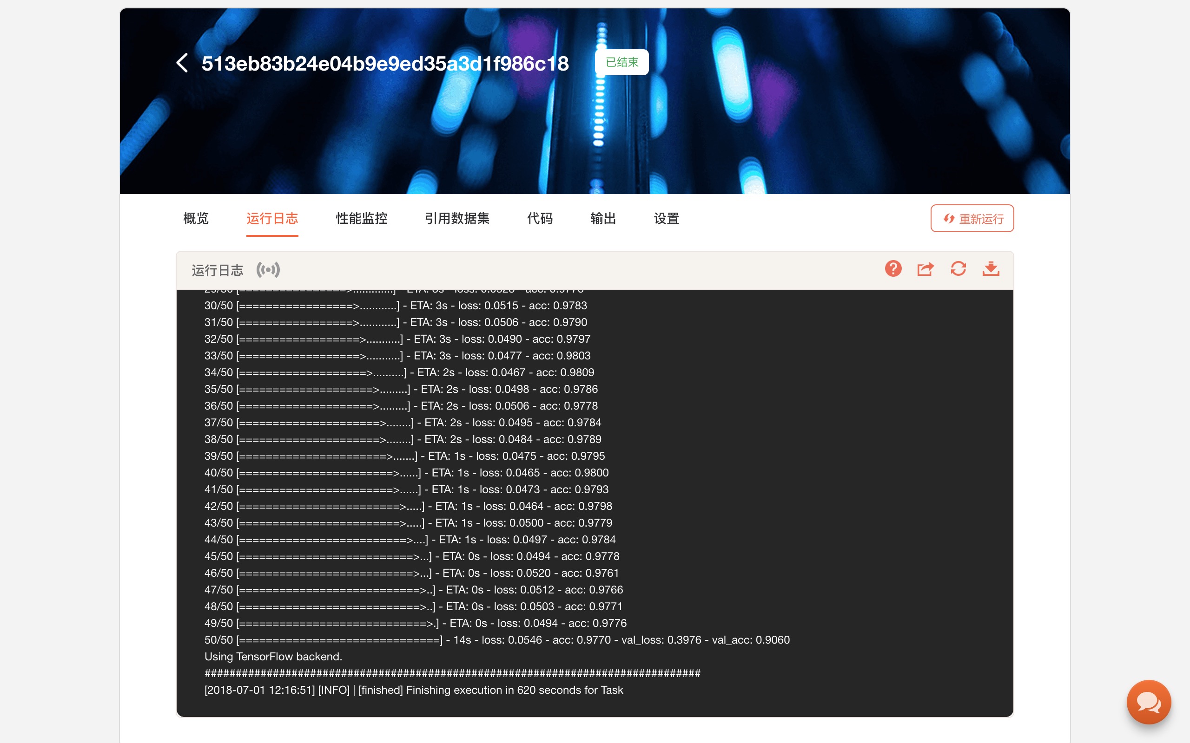
Task: Click the final 50/50 epoch log line
Action: click(x=496, y=640)
